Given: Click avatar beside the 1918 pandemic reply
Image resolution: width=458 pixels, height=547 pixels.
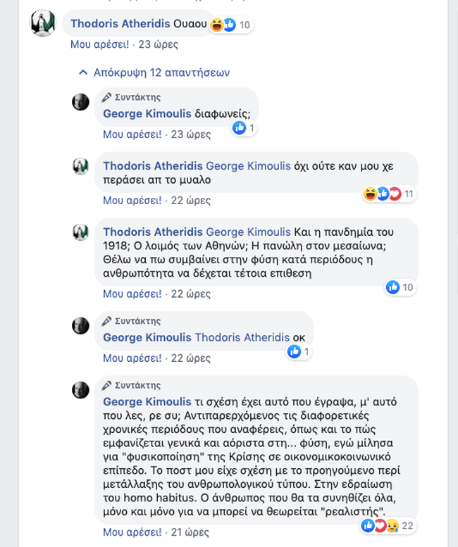Looking at the screenshot, I should click(x=81, y=232).
